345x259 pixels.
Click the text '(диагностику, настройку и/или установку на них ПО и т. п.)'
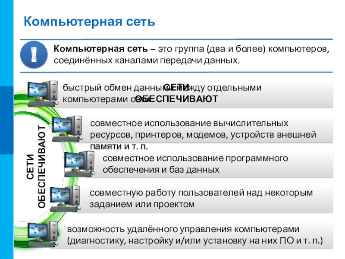[195, 240]
